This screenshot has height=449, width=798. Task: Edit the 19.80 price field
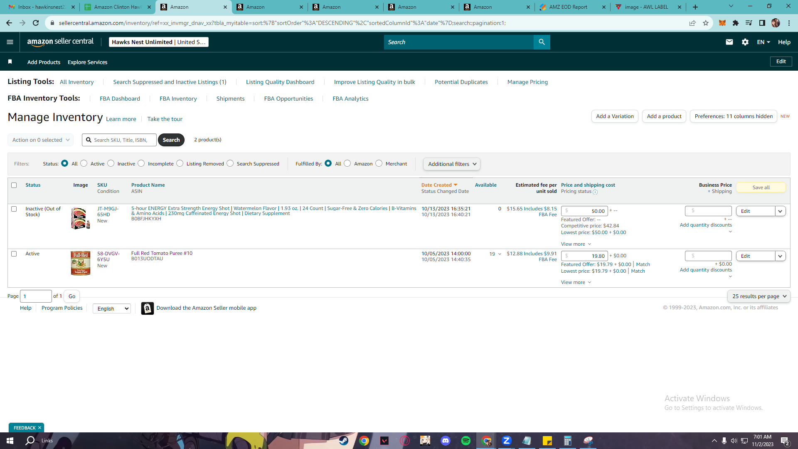coord(584,256)
